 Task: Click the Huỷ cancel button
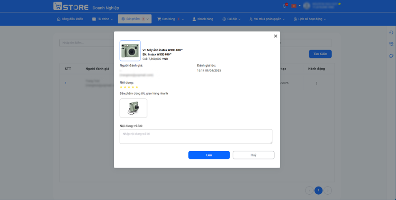click(253, 155)
